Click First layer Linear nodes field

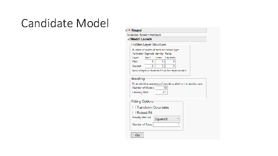pyautogui.click(x=160, y=62)
